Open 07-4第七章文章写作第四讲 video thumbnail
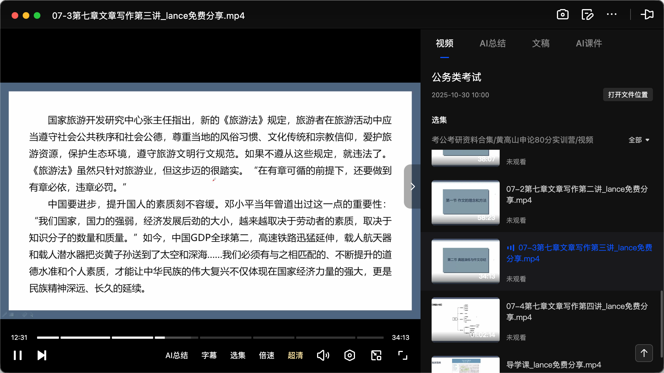The height and width of the screenshot is (373, 664). coord(465,320)
